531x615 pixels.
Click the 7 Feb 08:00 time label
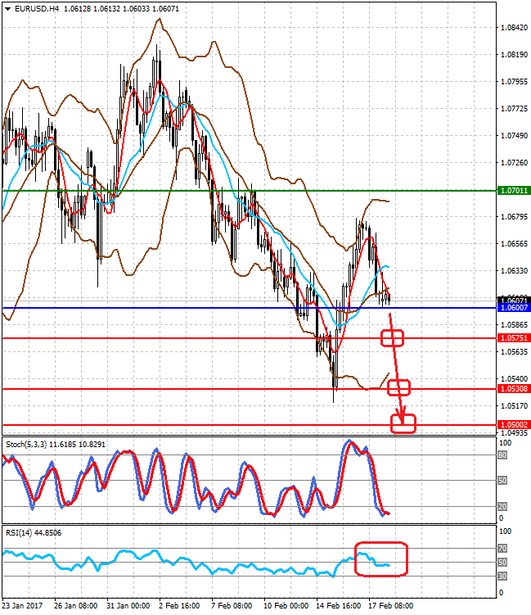pyautogui.click(x=232, y=606)
